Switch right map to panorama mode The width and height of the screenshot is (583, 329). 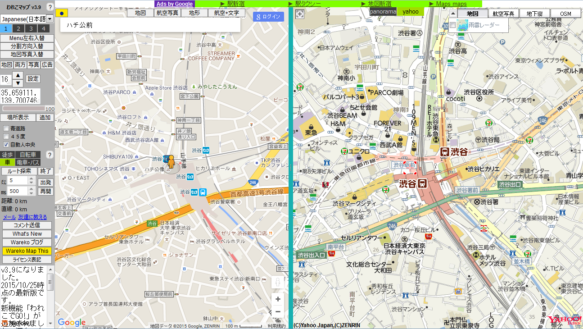pos(383,12)
